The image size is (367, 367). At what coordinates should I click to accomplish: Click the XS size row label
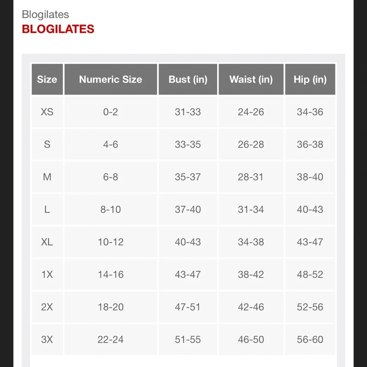click(47, 112)
